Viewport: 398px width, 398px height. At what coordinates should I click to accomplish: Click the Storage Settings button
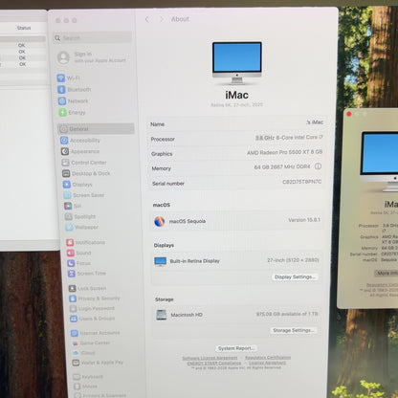pos(294,330)
